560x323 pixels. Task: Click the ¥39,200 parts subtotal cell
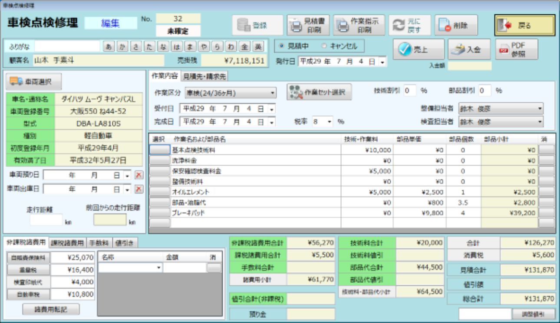tap(510, 213)
